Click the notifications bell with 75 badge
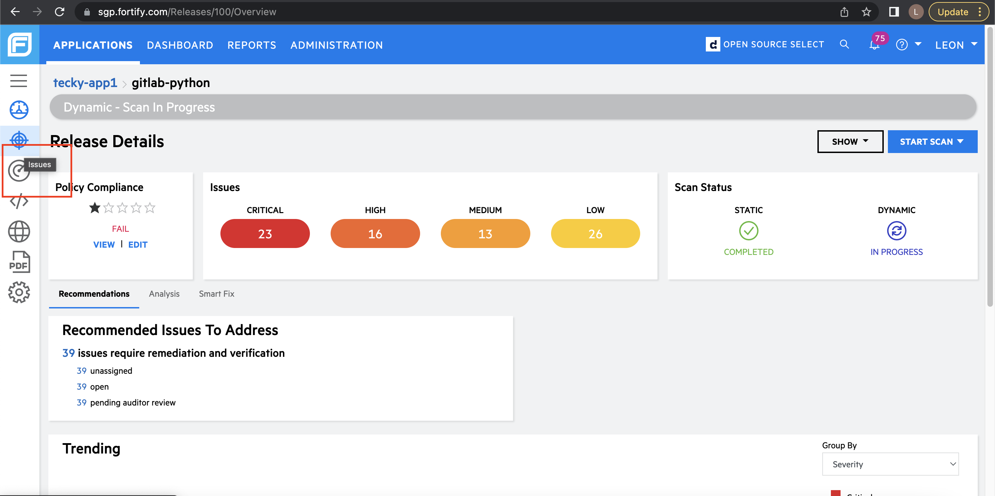995x496 pixels. [874, 45]
